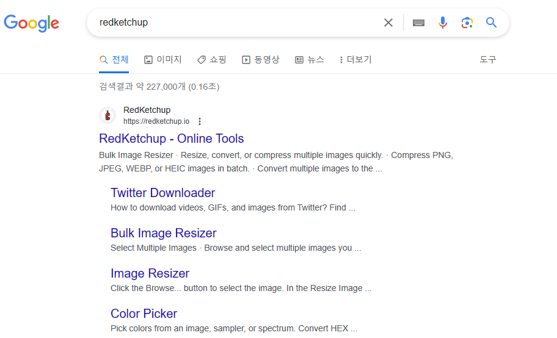Switch to the 이미지 tab
Screen dimensions: 557x338
[x=162, y=60]
